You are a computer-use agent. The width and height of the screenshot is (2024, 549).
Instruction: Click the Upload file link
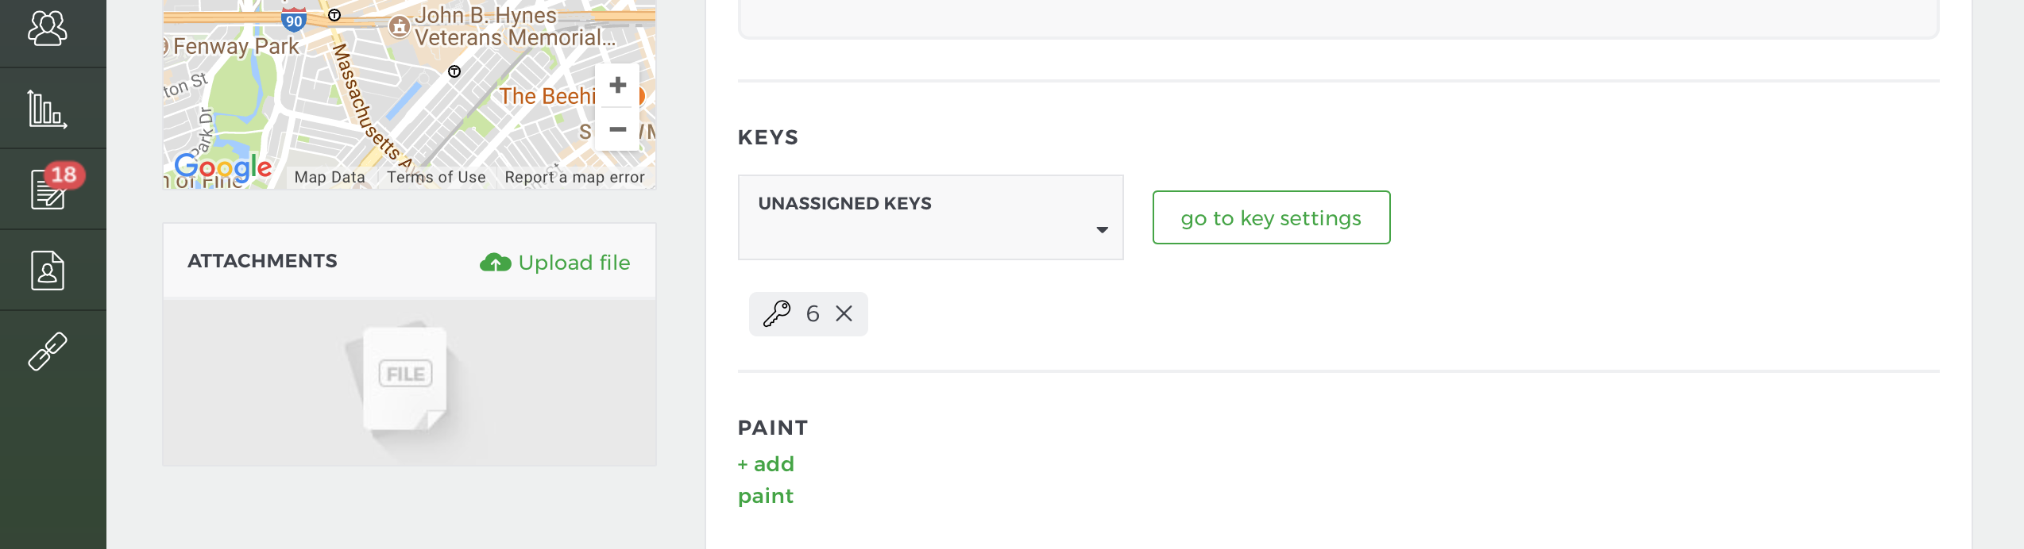tap(574, 263)
